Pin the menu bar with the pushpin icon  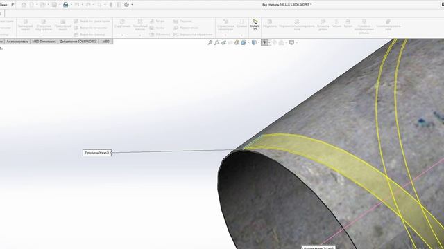pos(12,5)
